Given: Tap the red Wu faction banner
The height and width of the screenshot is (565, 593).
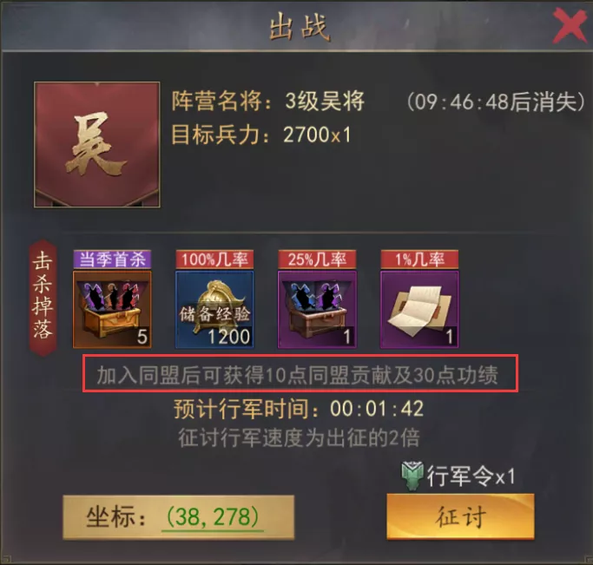Looking at the screenshot, I should [97, 144].
